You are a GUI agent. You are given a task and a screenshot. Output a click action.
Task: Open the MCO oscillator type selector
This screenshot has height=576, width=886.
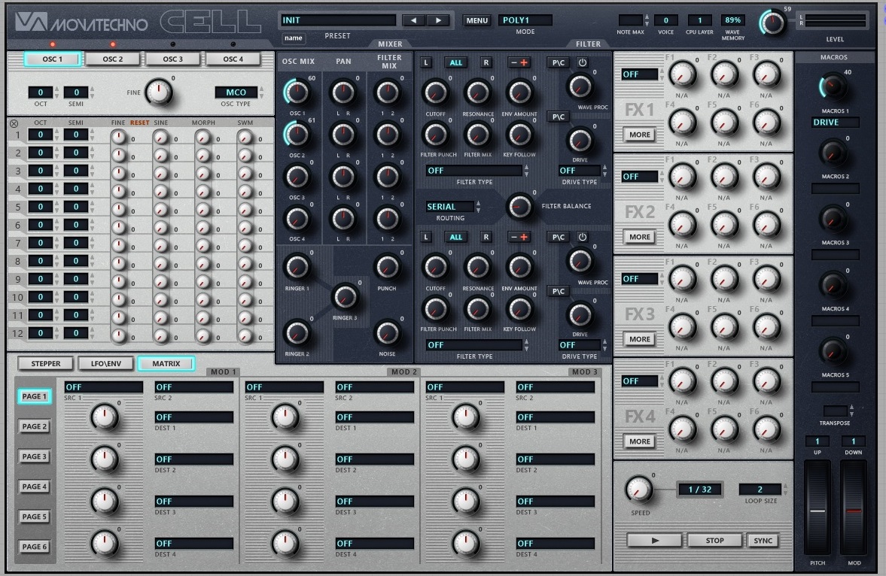(x=236, y=92)
